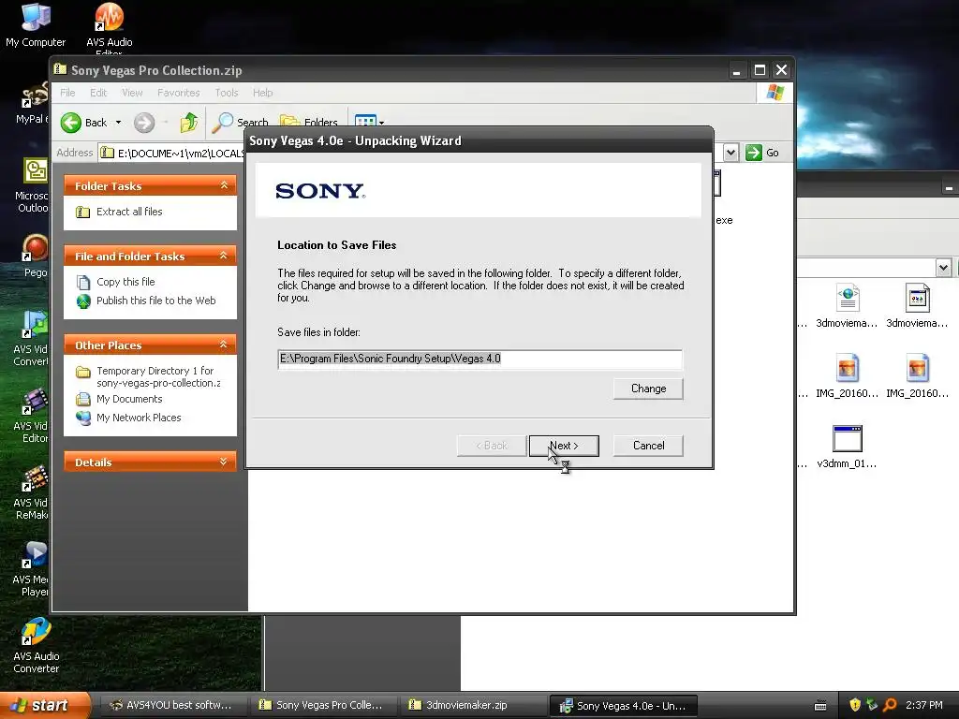Open the Favorites menu
959x719 pixels.
click(x=179, y=93)
